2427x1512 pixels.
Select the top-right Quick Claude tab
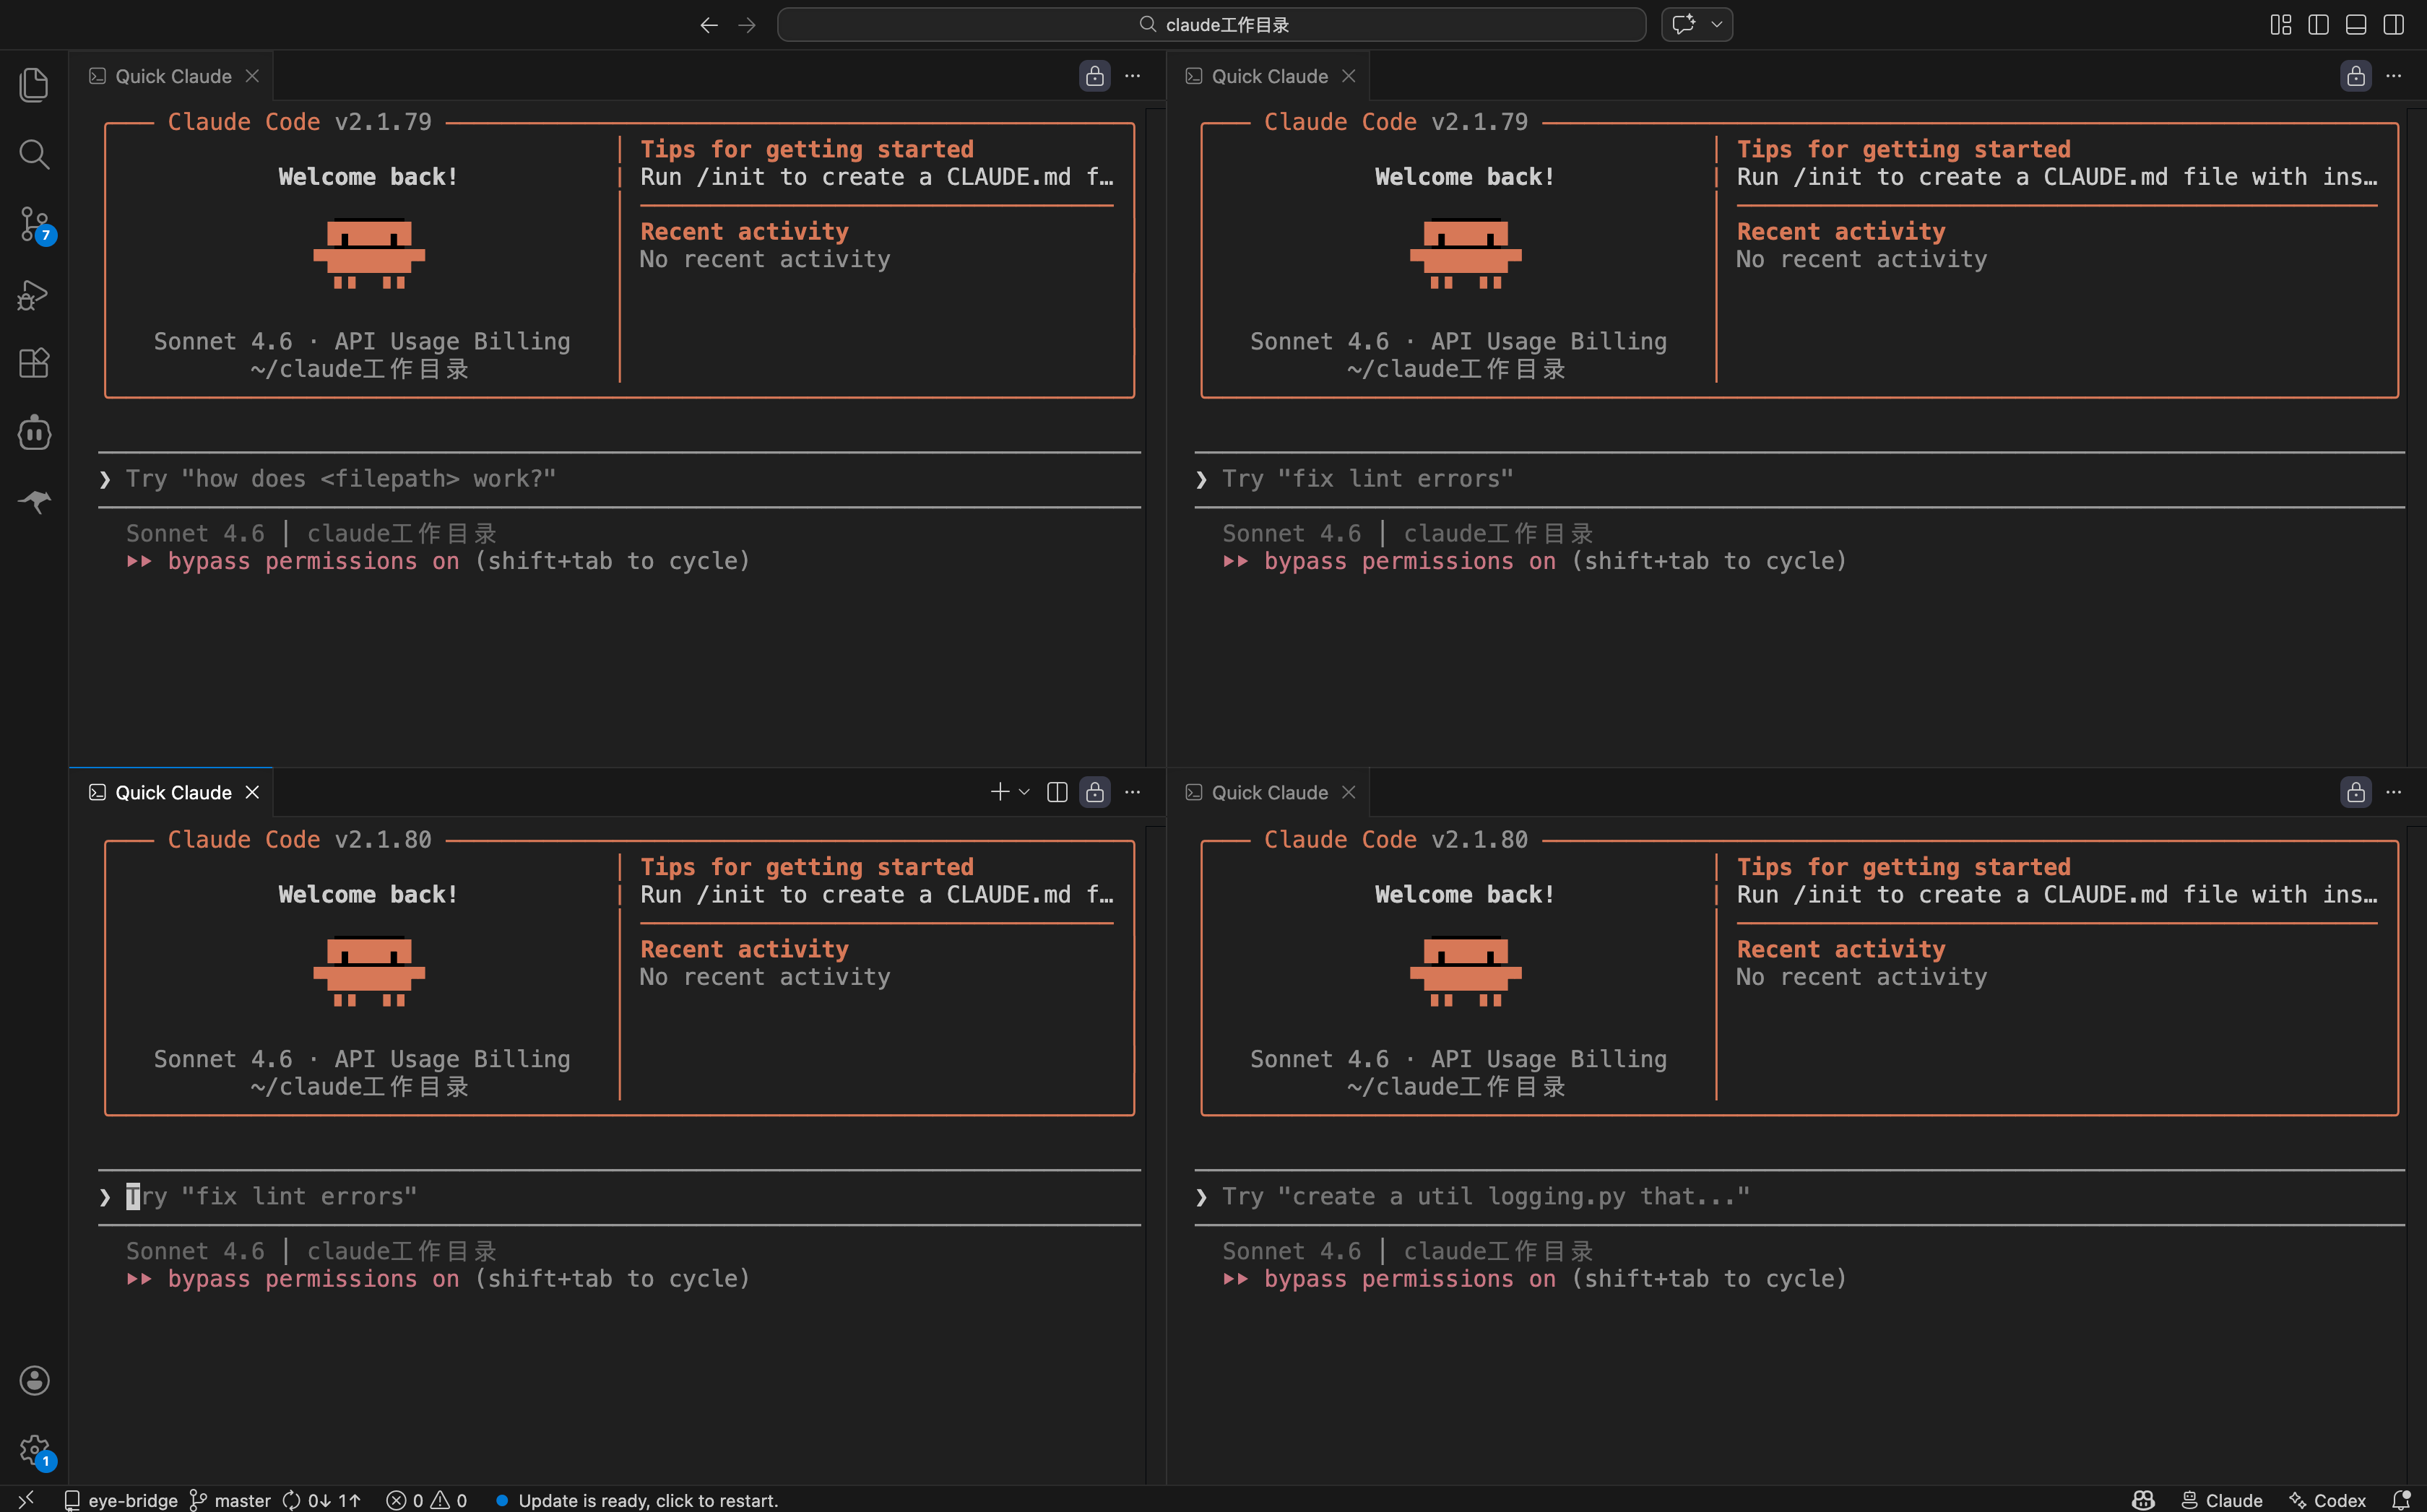[1268, 76]
